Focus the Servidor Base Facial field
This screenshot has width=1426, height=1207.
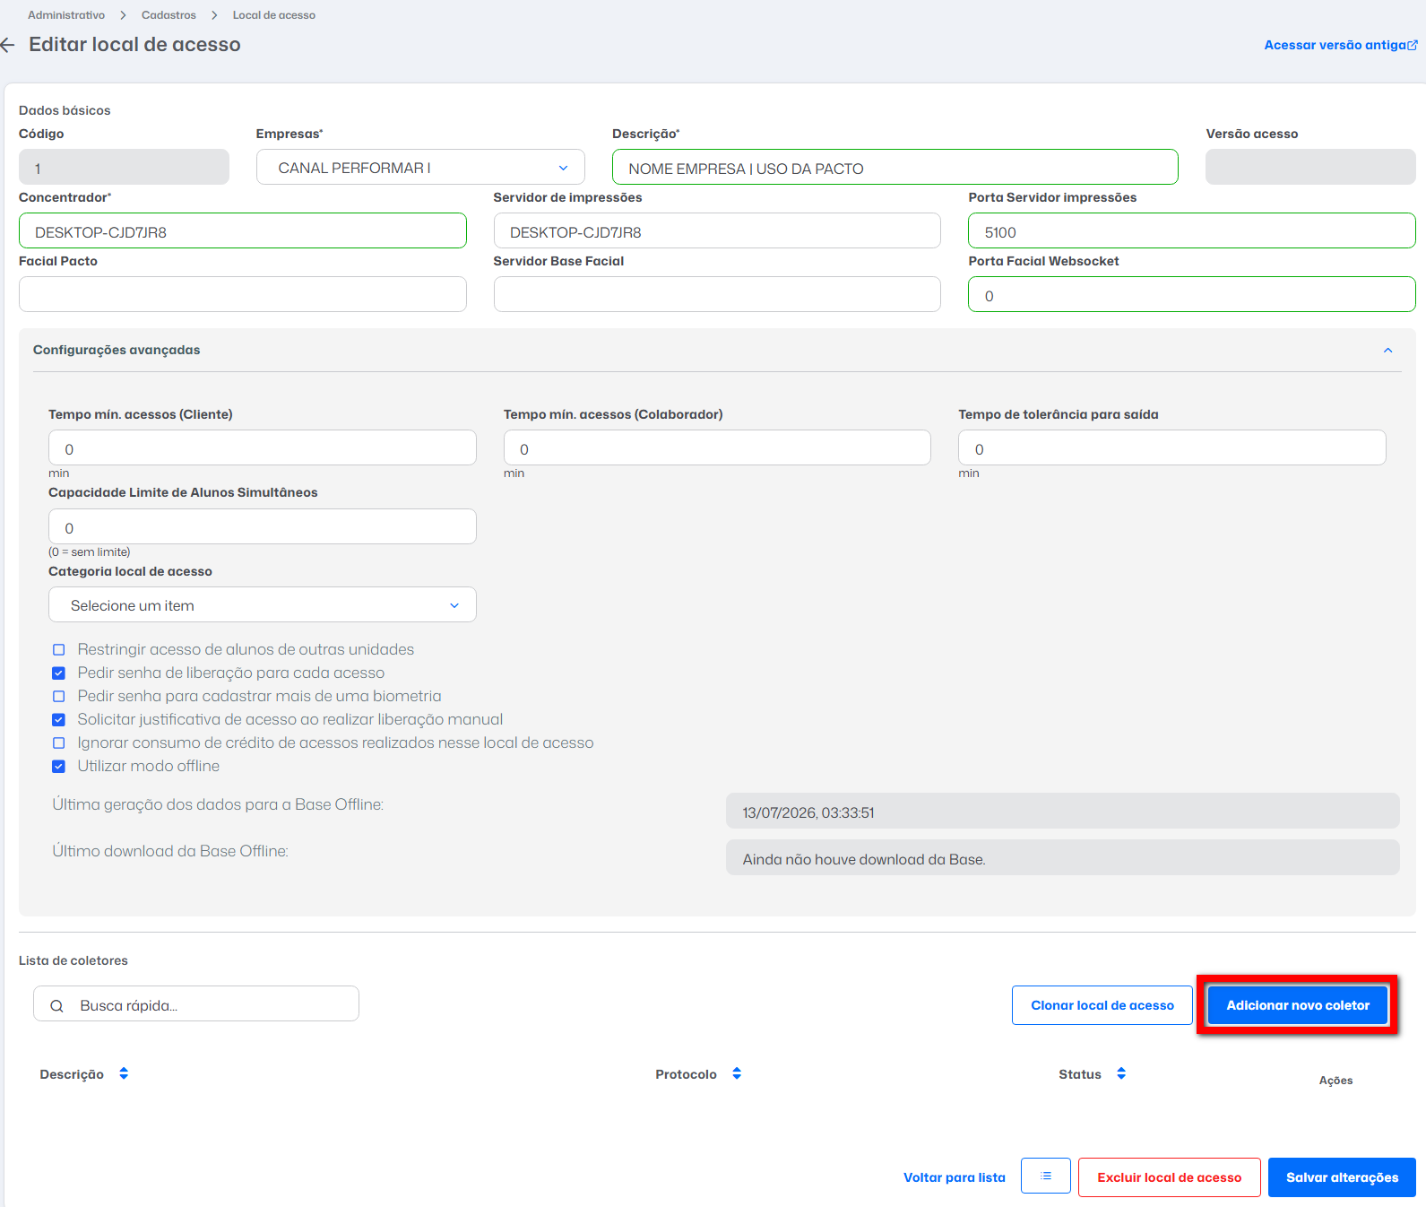pos(717,294)
